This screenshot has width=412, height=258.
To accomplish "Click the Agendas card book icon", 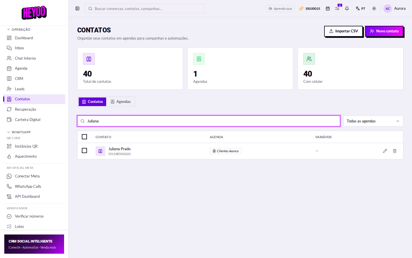I will click(x=199, y=59).
